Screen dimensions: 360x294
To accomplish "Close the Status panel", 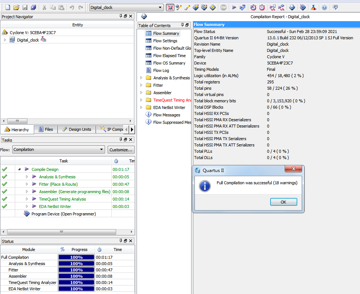I will [131, 241].
